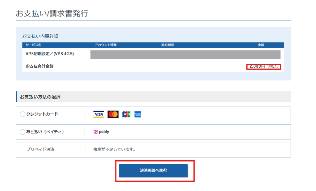Click the Mastercard logo
The height and width of the screenshot is (191, 316).
(x=113, y=114)
